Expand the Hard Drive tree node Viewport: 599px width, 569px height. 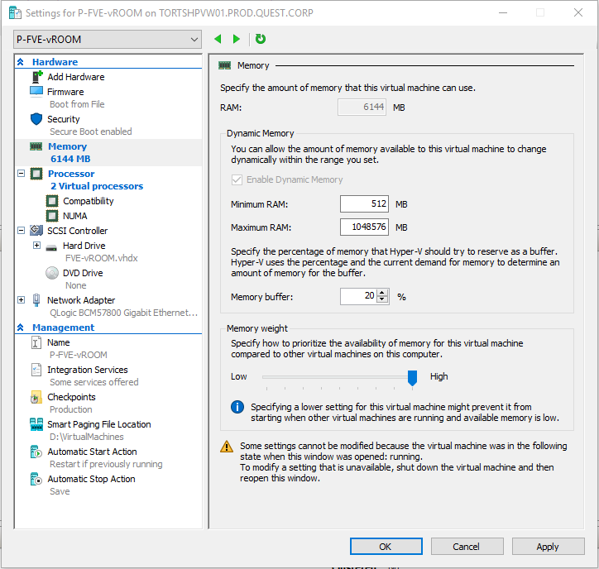36,246
